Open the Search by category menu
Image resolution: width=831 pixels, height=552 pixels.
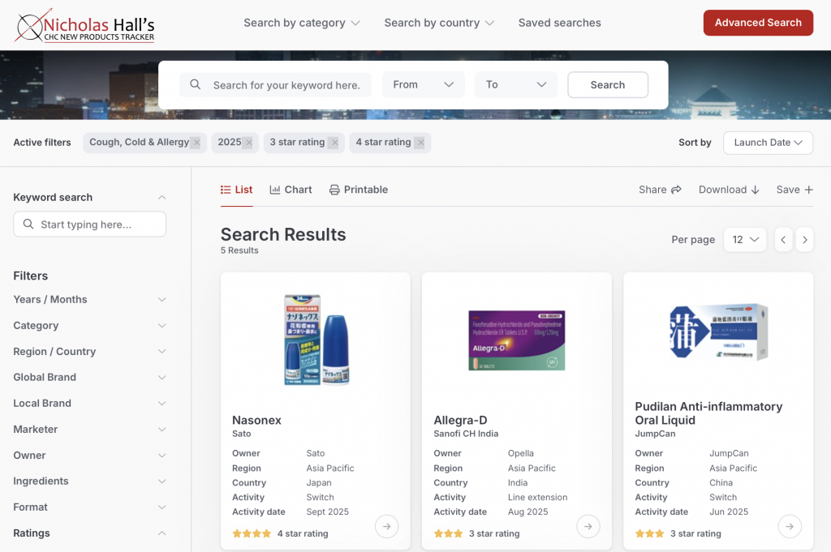(x=302, y=23)
